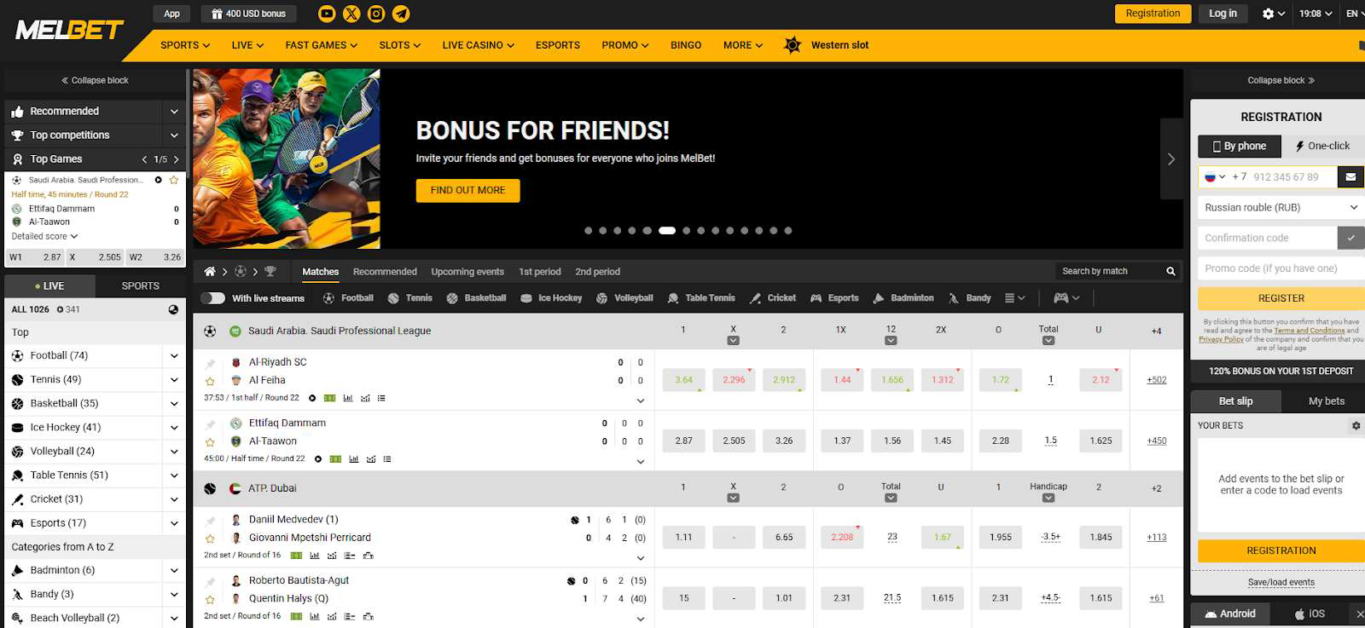
Task: Click the yellow Registration header button
Action: (1153, 14)
